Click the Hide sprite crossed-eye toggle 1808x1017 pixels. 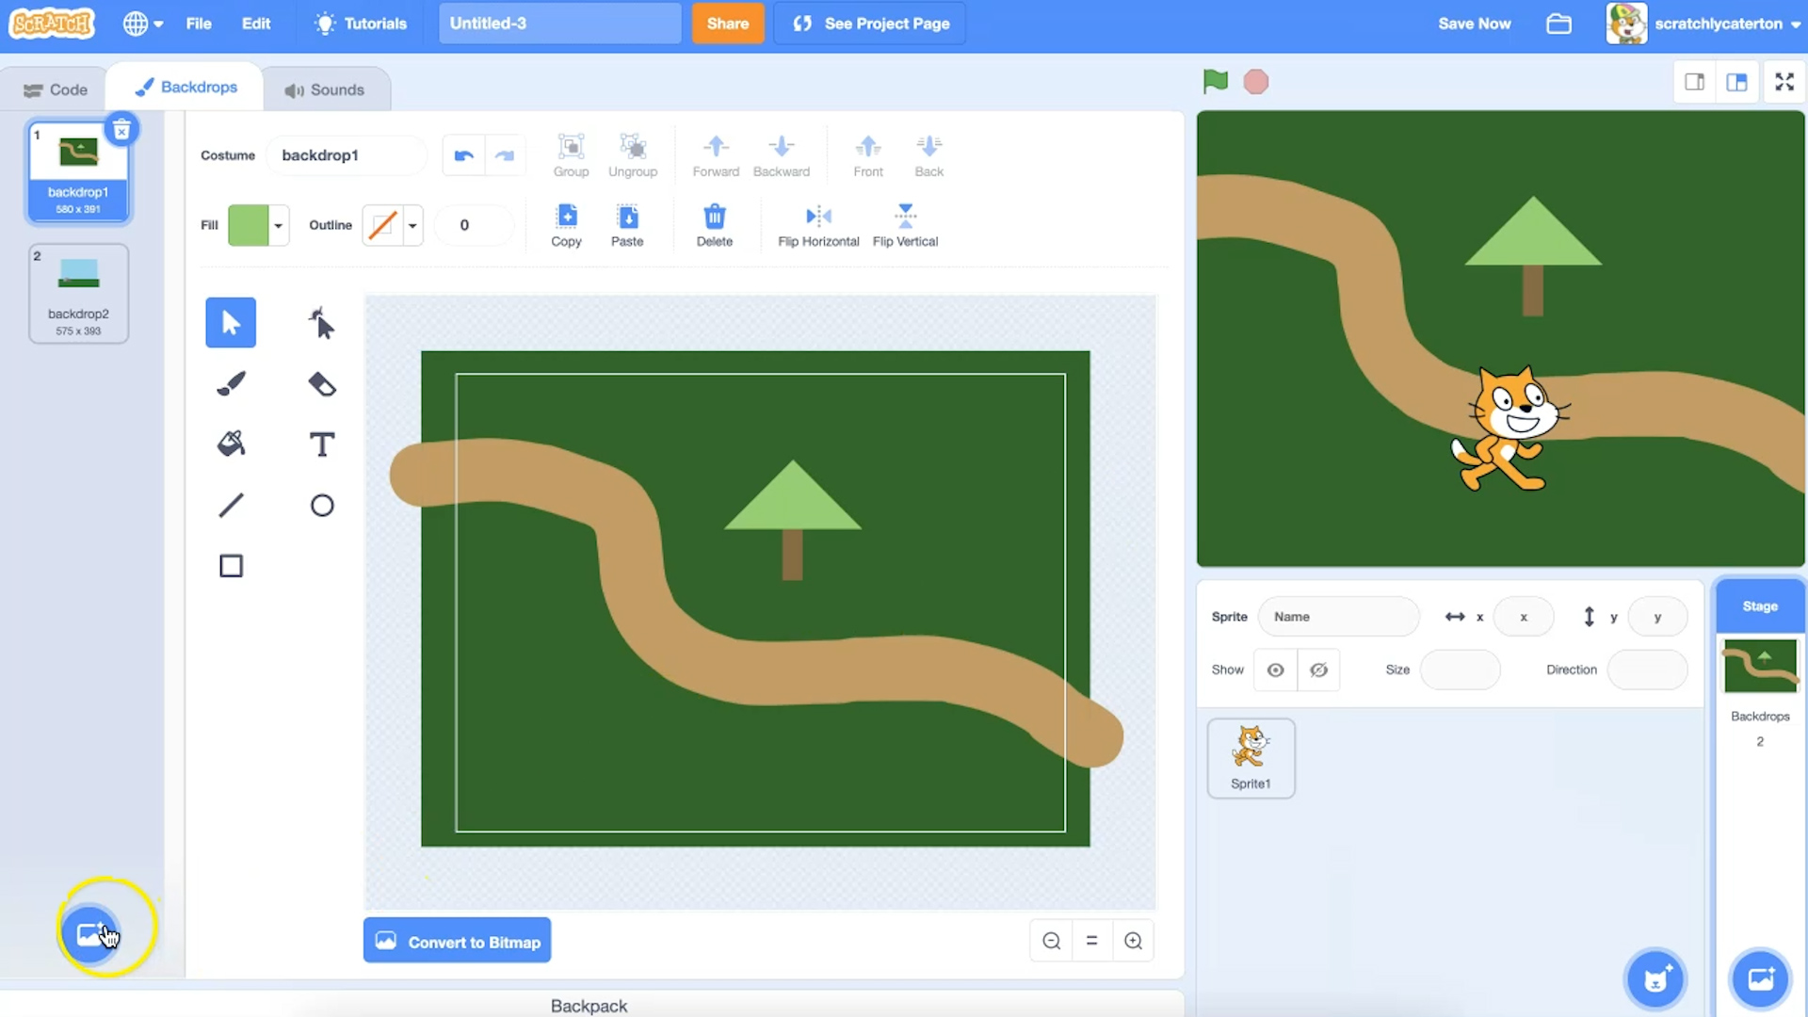tap(1318, 670)
